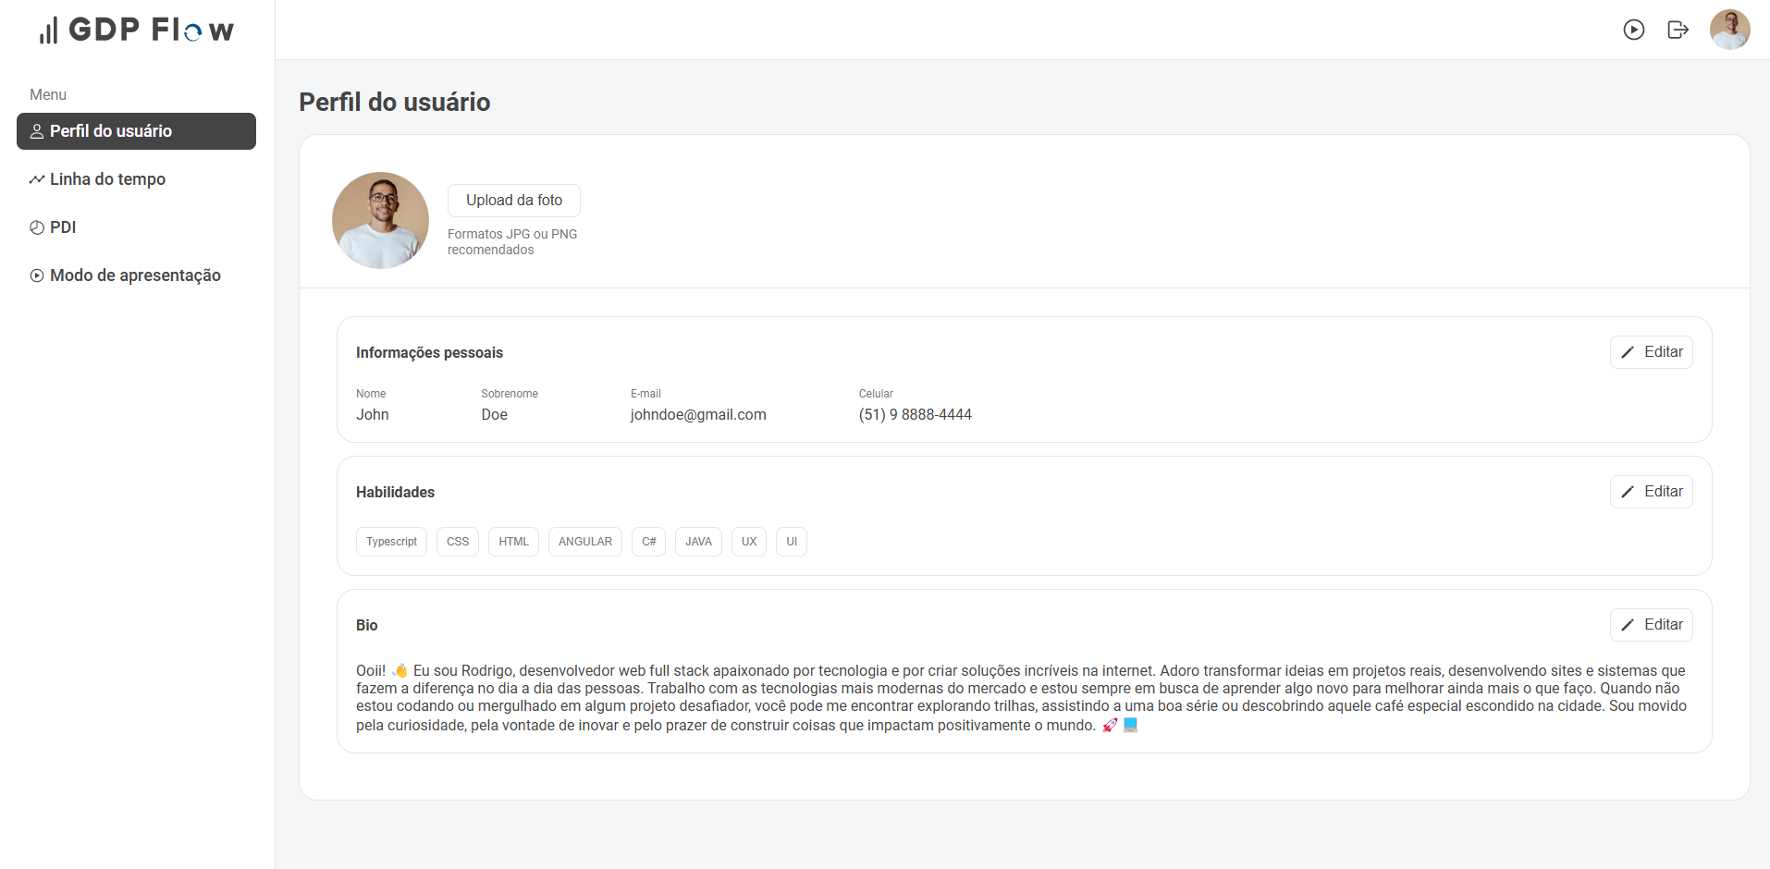Click the pencil icon on the Bio section

pos(1629,625)
